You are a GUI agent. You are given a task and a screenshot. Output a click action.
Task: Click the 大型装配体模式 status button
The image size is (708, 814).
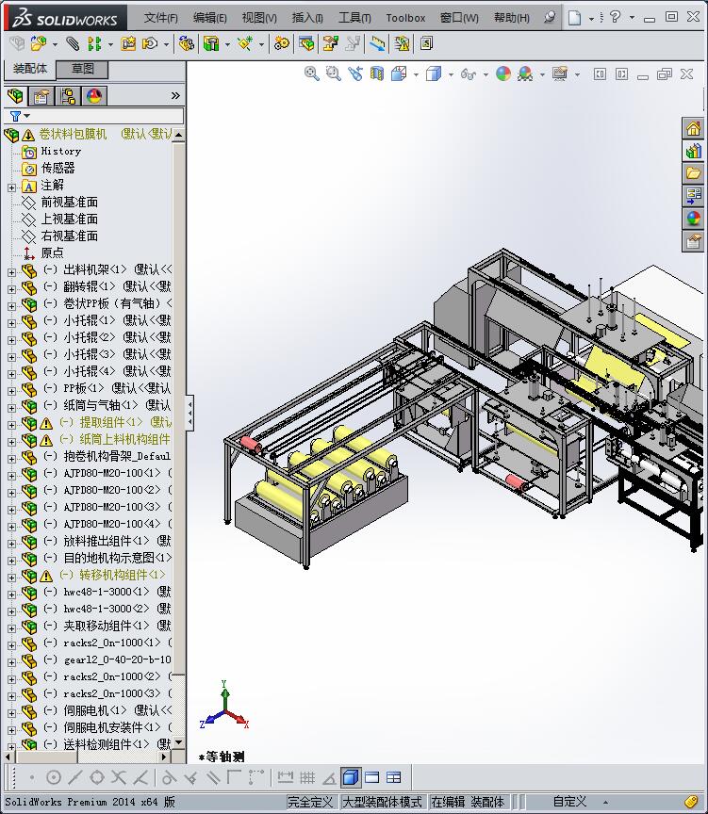[x=382, y=802]
